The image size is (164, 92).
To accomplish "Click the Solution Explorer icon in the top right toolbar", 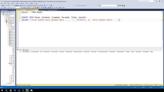I will (x=119, y=6).
